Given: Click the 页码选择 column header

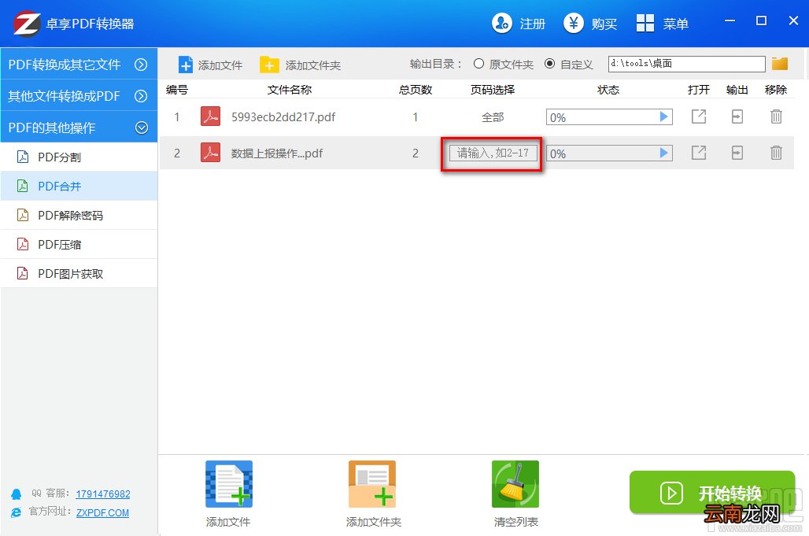Looking at the screenshot, I should [x=493, y=90].
